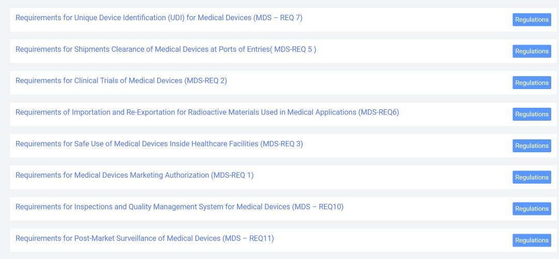Screen dimensions: 559x259
Task: Click empty card space in the MDS-REQ 5 row
Action: click(414, 51)
